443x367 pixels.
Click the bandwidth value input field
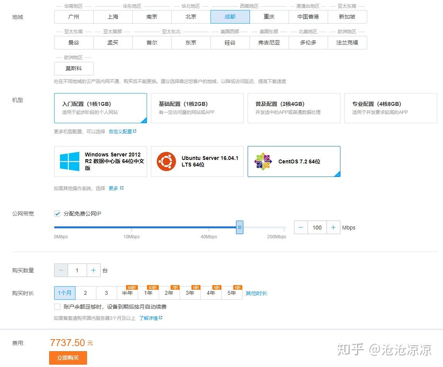(x=317, y=228)
